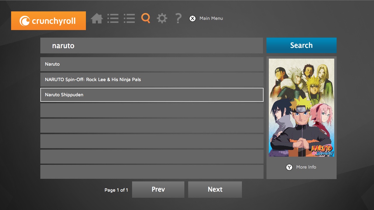Go to the Home screen icon
The width and height of the screenshot is (374, 210).
(x=97, y=18)
